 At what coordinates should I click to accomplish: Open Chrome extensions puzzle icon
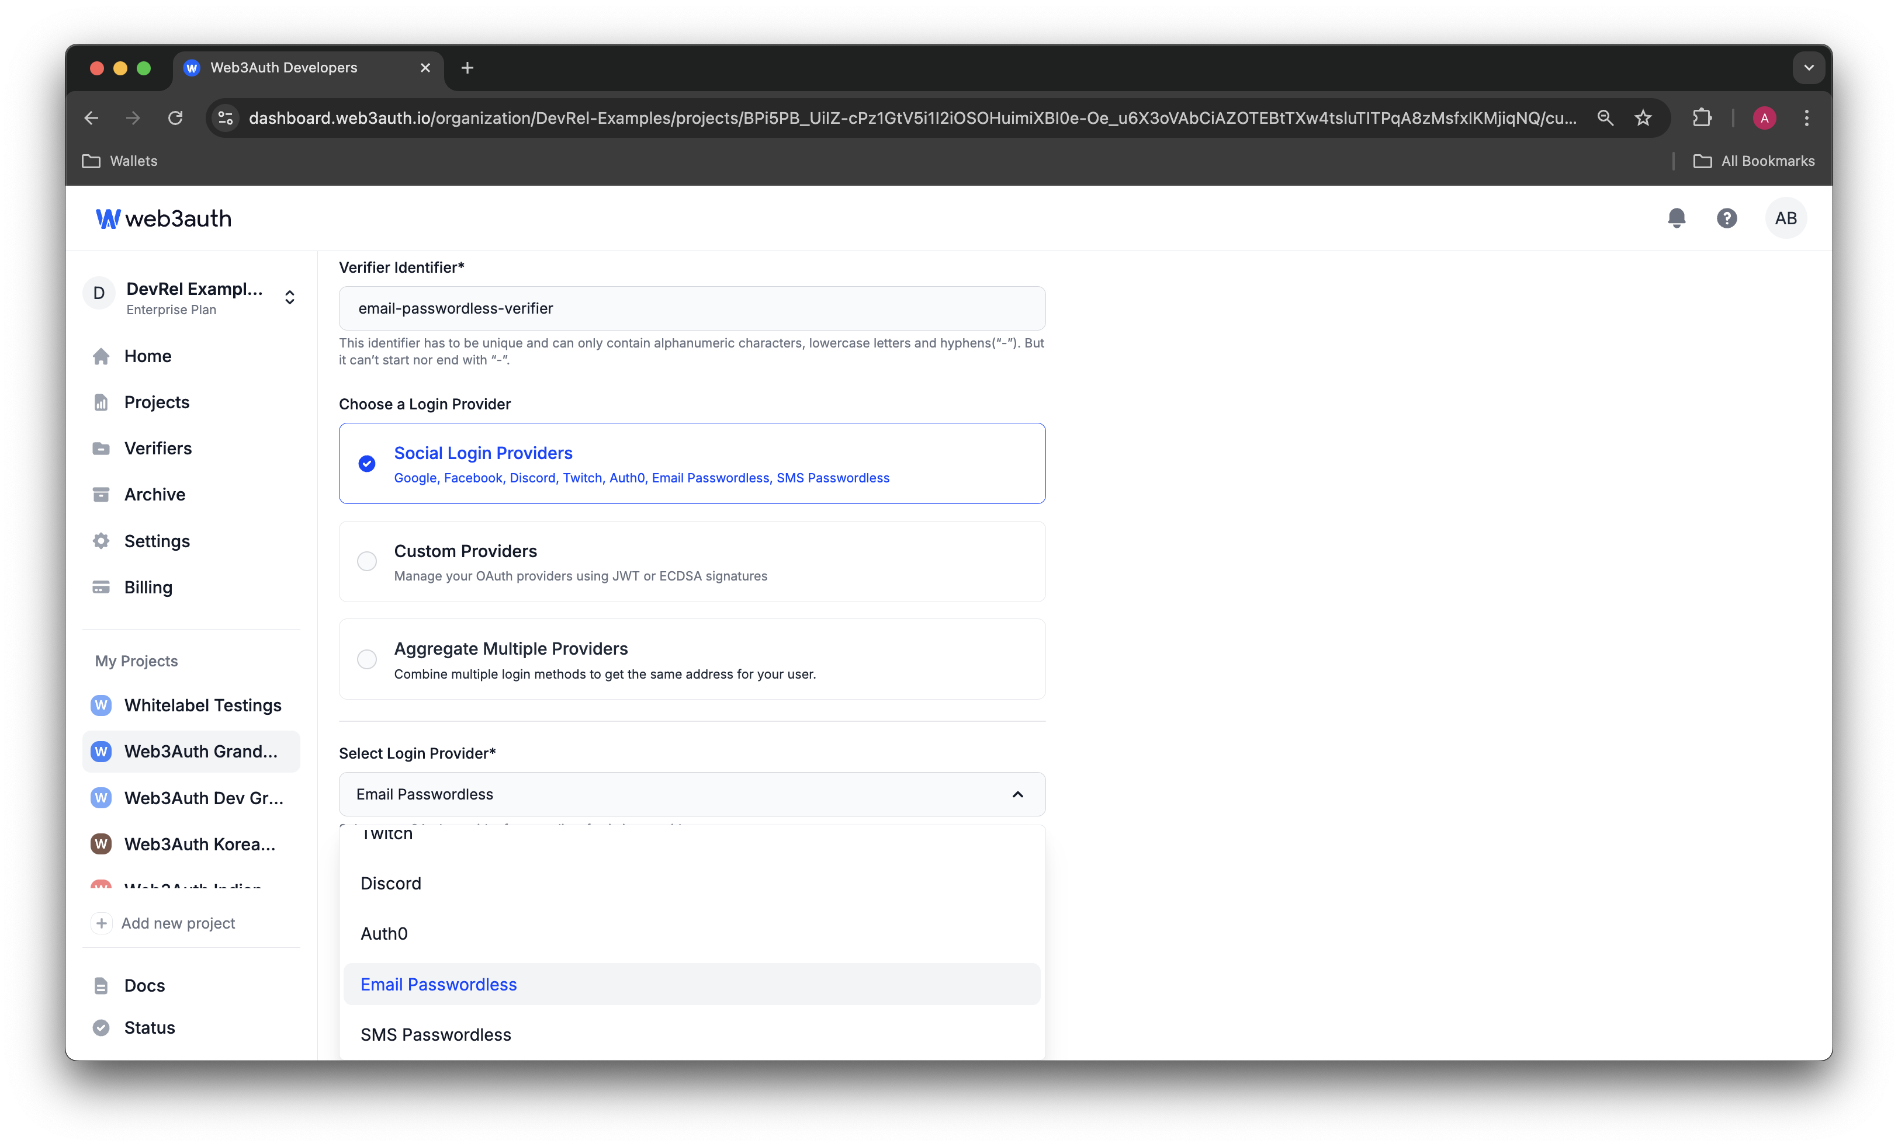point(1701,118)
